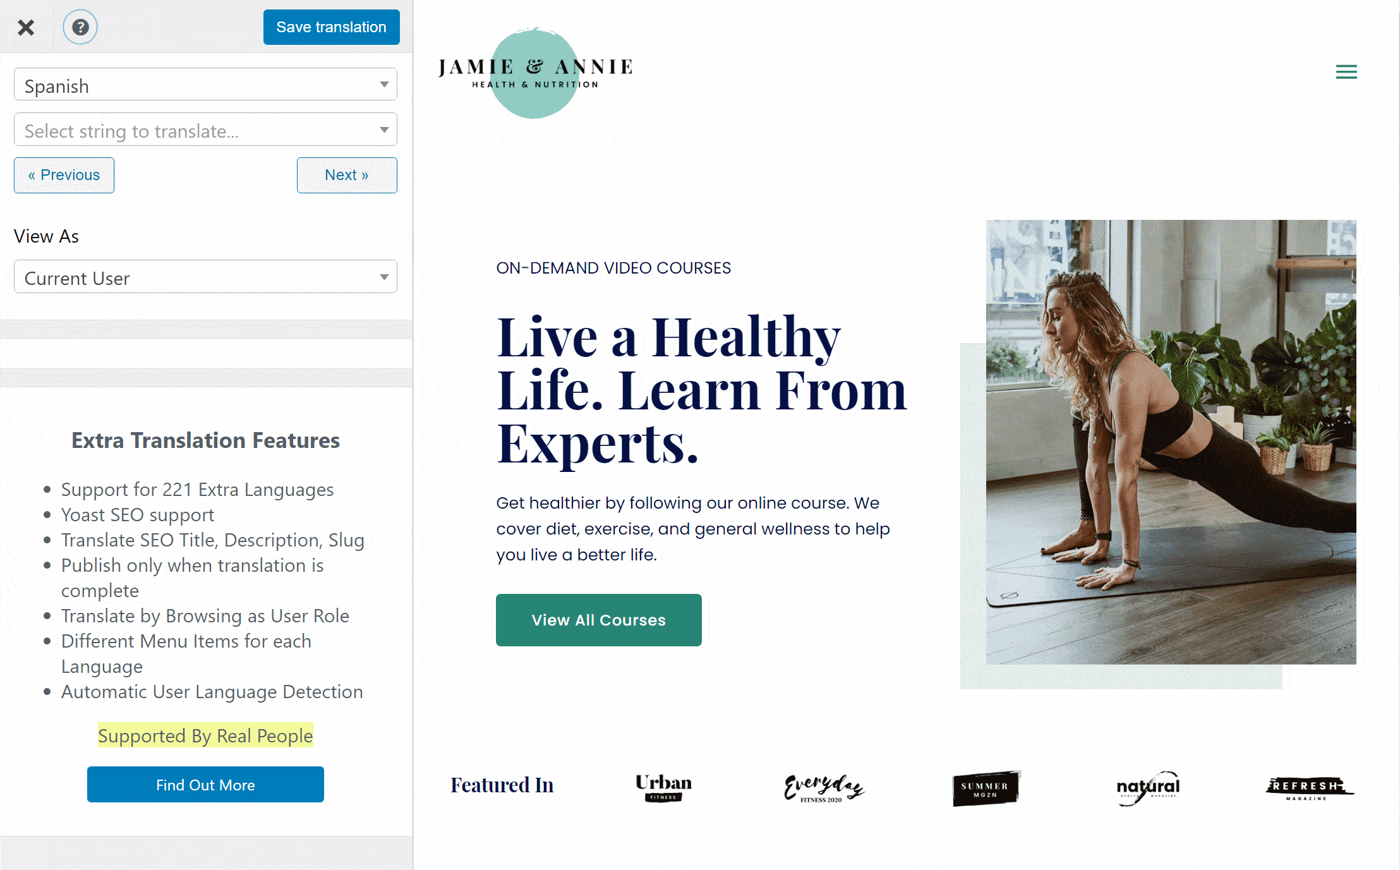Image resolution: width=1400 pixels, height=870 pixels.
Task: Click the Find Out More button icon
Action: [x=205, y=784]
